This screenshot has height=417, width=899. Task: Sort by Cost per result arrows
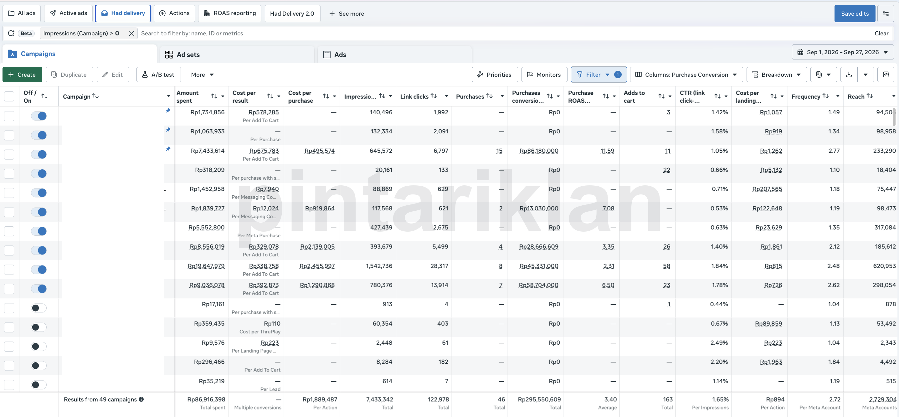point(270,96)
